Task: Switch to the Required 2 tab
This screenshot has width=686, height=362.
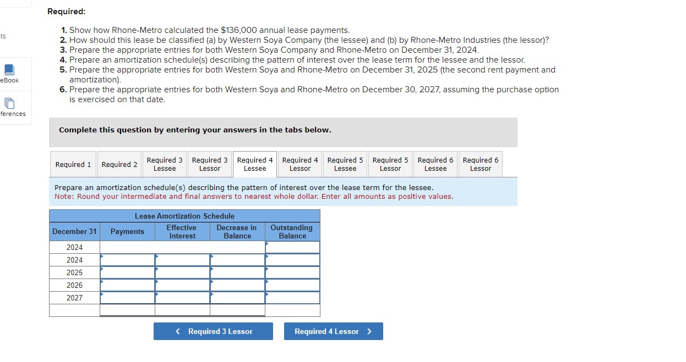Action: pos(119,164)
